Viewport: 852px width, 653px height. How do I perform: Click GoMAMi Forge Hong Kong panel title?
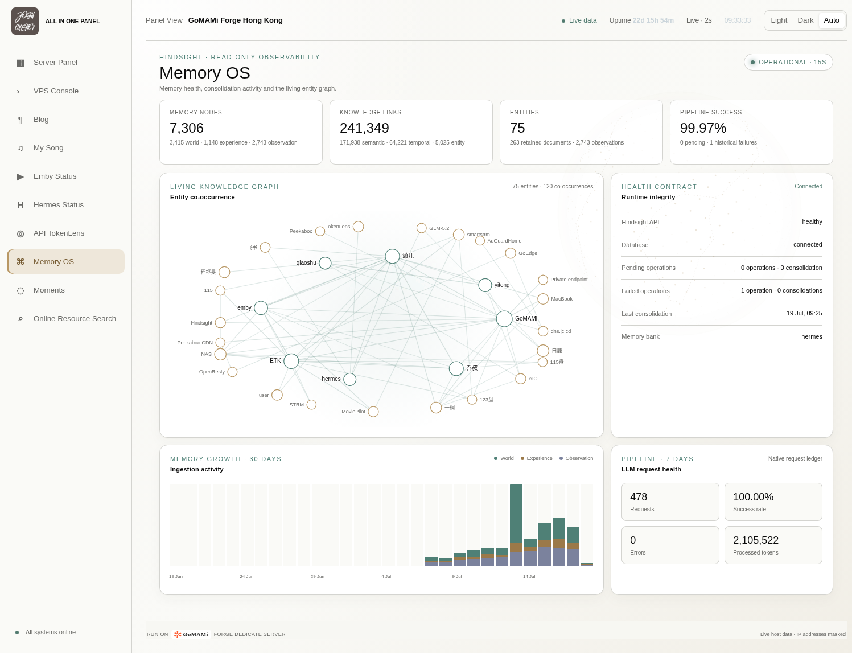click(x=236, y=20)
